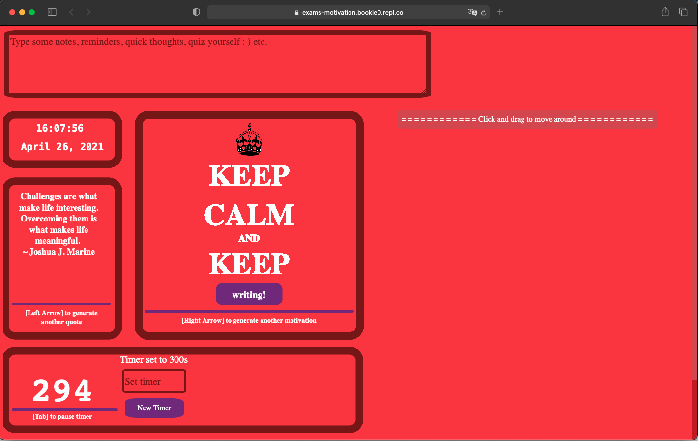The image size is (698, 441).
Task: Click the black crown image
Action: (x=249, y=140)
